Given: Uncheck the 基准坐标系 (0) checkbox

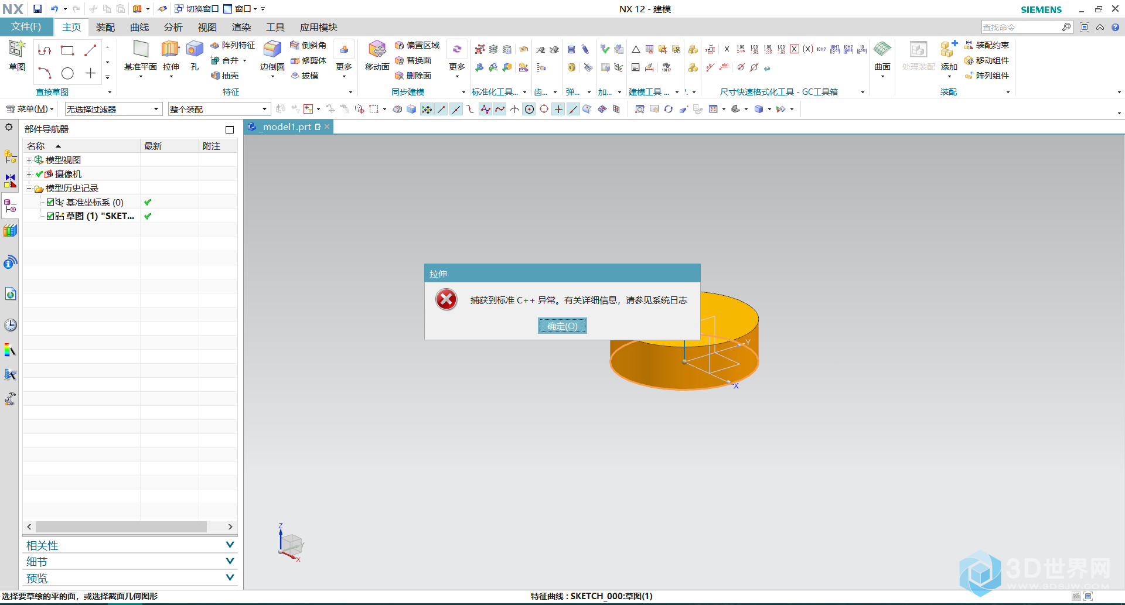Looking at the screenshot, I should tap(50, 202).
